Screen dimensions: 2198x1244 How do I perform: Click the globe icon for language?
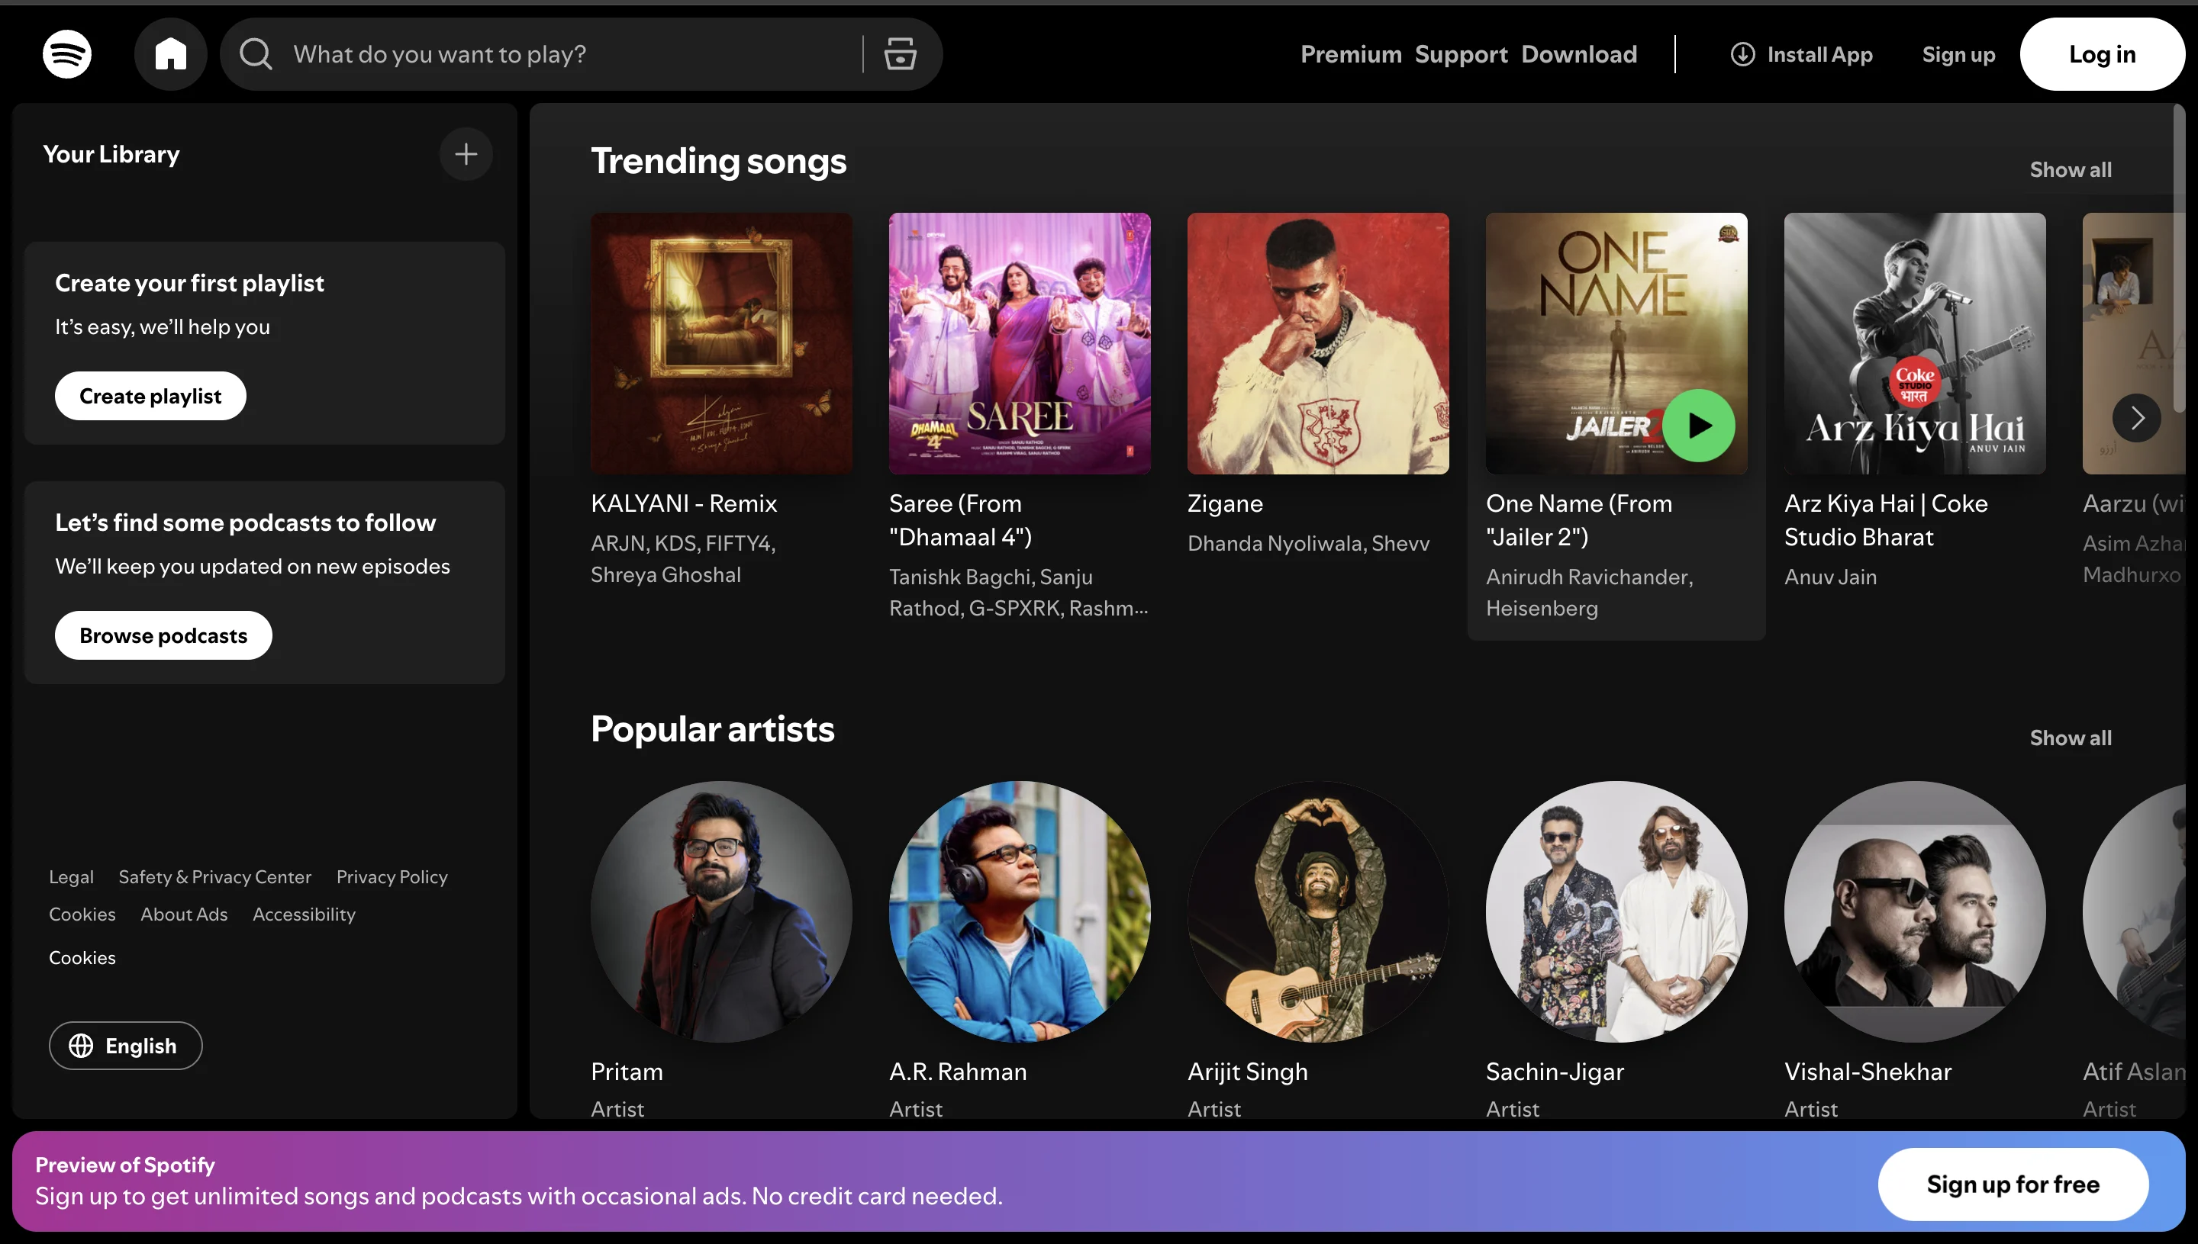pos(80,1045)
